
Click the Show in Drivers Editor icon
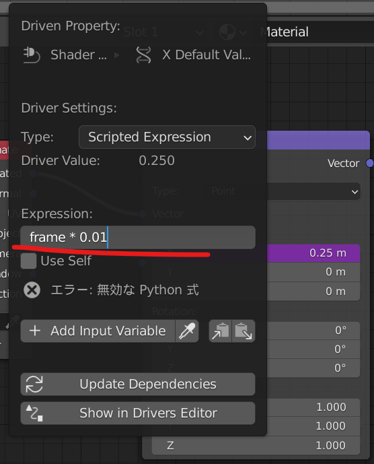coord(34,413)
